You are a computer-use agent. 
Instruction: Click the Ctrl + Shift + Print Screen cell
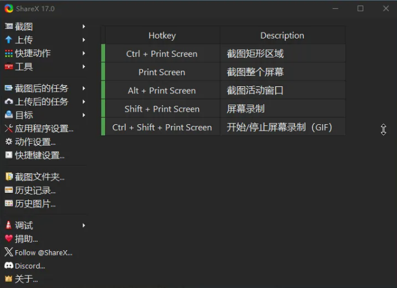[x=162, y=127]
